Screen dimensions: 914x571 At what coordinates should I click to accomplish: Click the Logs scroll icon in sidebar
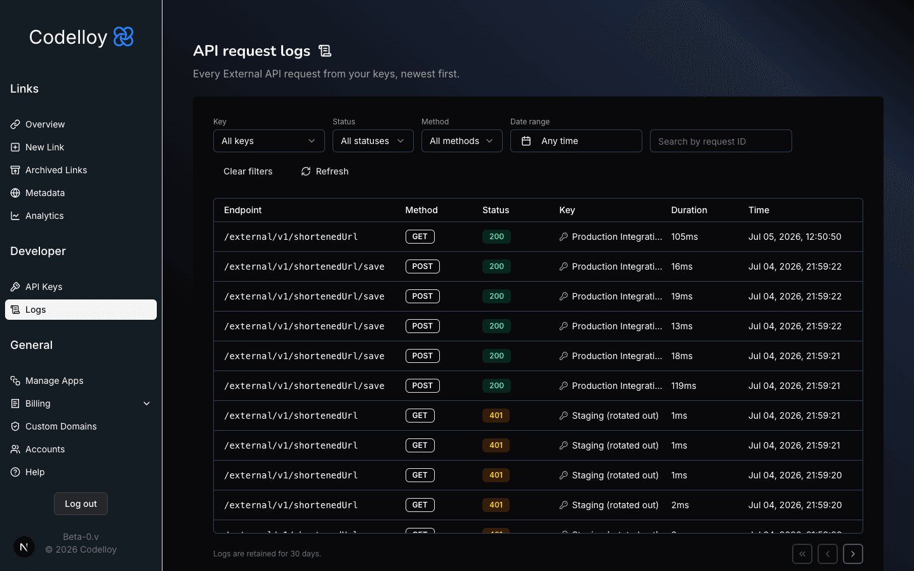point(15,310)
